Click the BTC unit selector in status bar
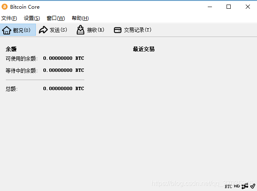Image resolution: width=257 pixels, height=191 pixels. pyautogui.click(x=228, y=186)
